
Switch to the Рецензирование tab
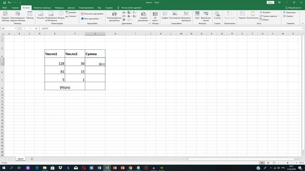click(x=86, y=8)
